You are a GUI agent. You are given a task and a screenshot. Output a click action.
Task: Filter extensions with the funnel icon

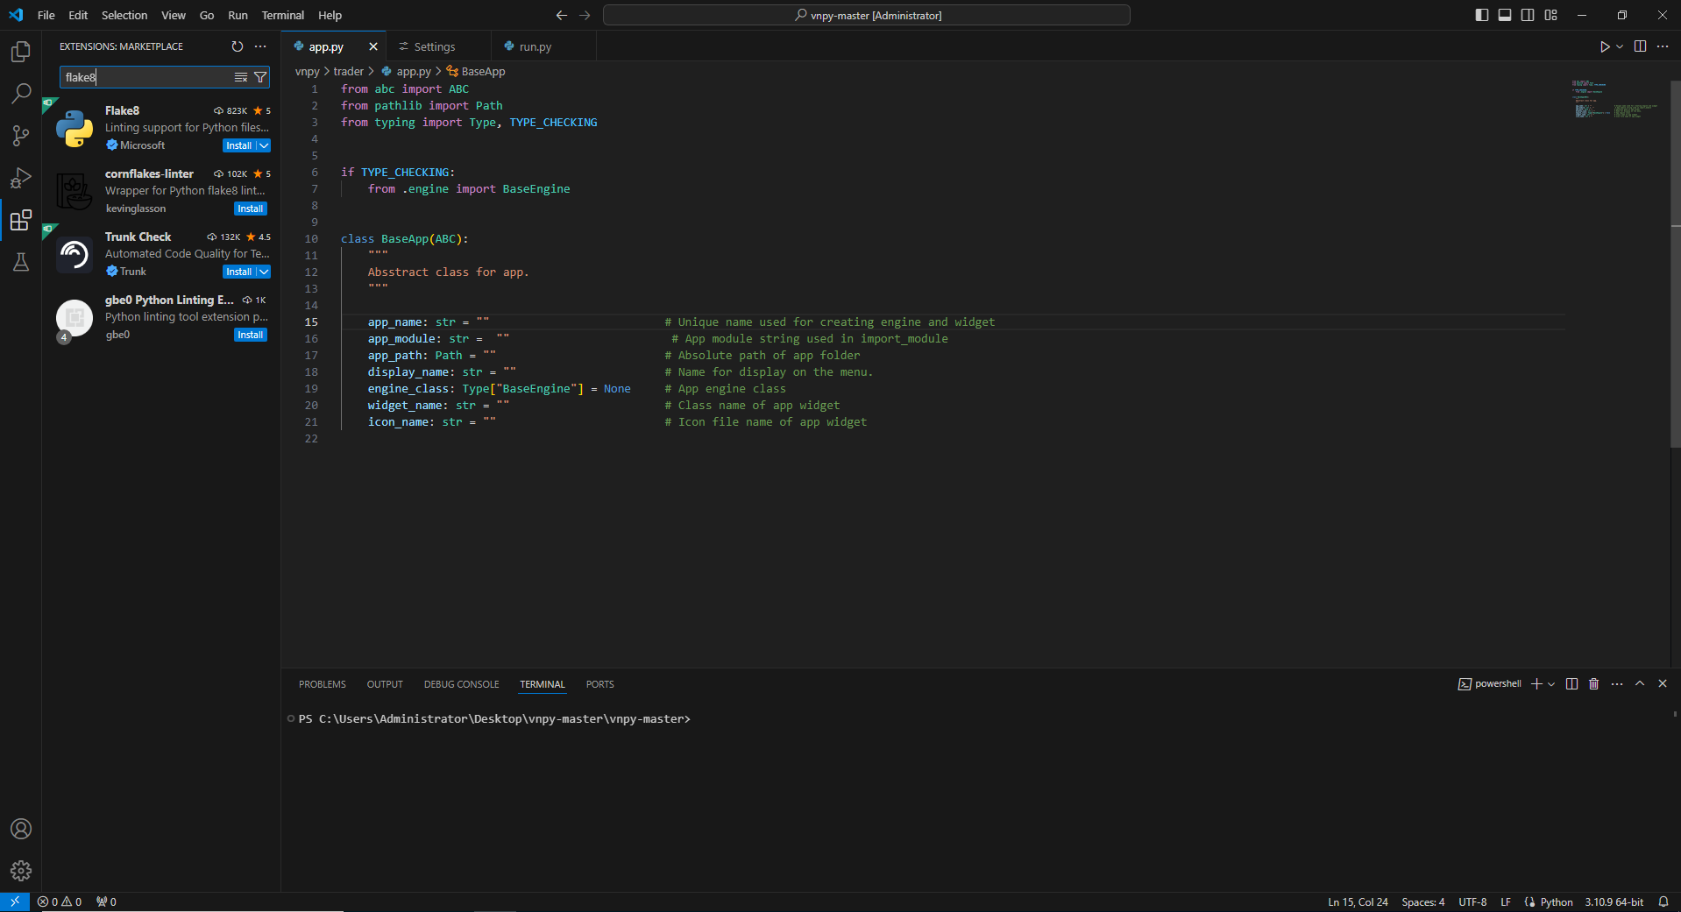[260, 77]
